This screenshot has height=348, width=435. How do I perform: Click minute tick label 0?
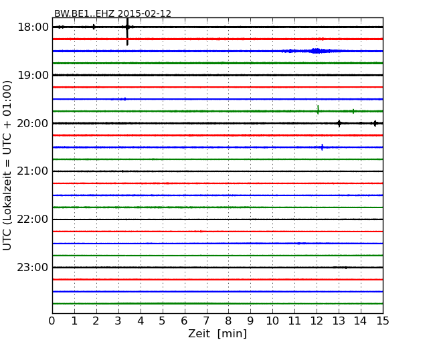coord(52,321)
